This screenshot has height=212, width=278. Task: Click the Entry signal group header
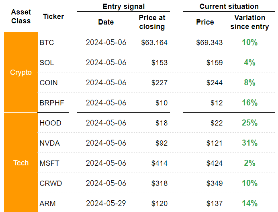123,6
